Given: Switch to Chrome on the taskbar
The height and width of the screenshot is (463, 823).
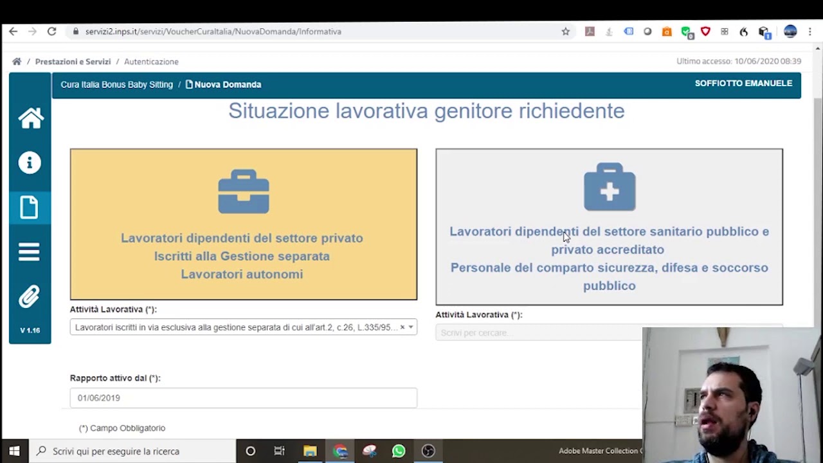Looking at the screenshot, I should coord(340,451).
